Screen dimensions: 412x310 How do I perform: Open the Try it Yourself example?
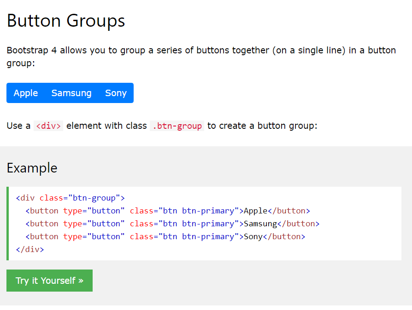click(49, 281)
